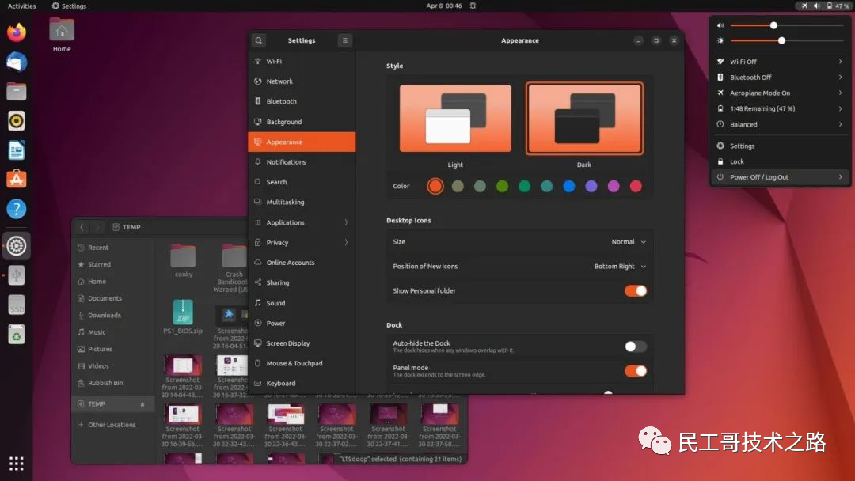855x481 pixels.
Task: Open the SSD drive in the dock
Action: click(x=17, y=305)
